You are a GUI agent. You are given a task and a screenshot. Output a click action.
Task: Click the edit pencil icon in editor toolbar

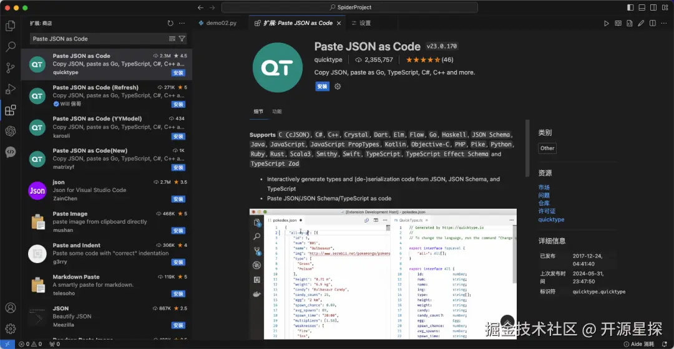pyautogui.click(x=641, y=23)
